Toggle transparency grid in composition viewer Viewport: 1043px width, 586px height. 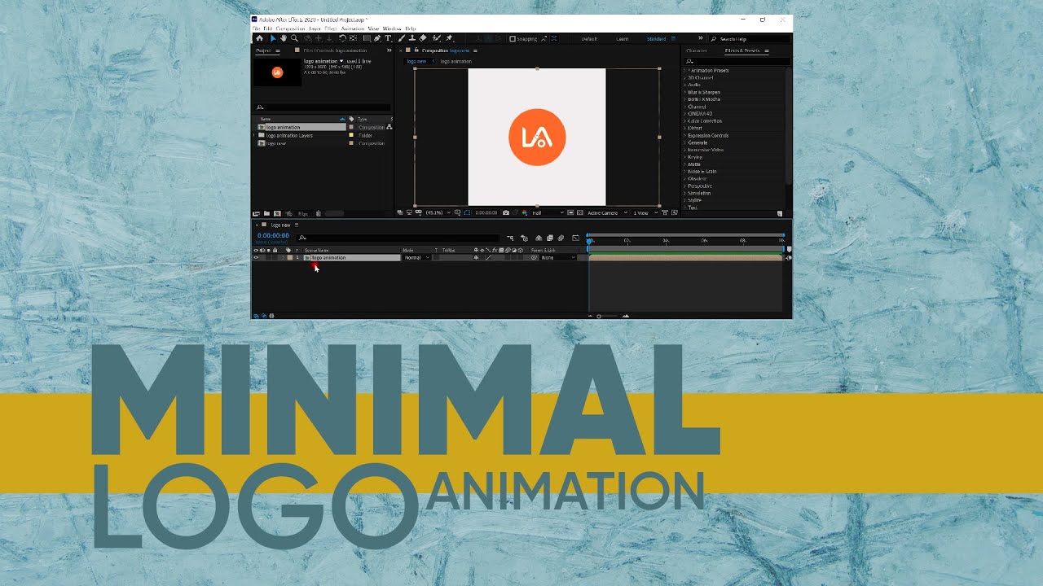[x=579, y=212]
